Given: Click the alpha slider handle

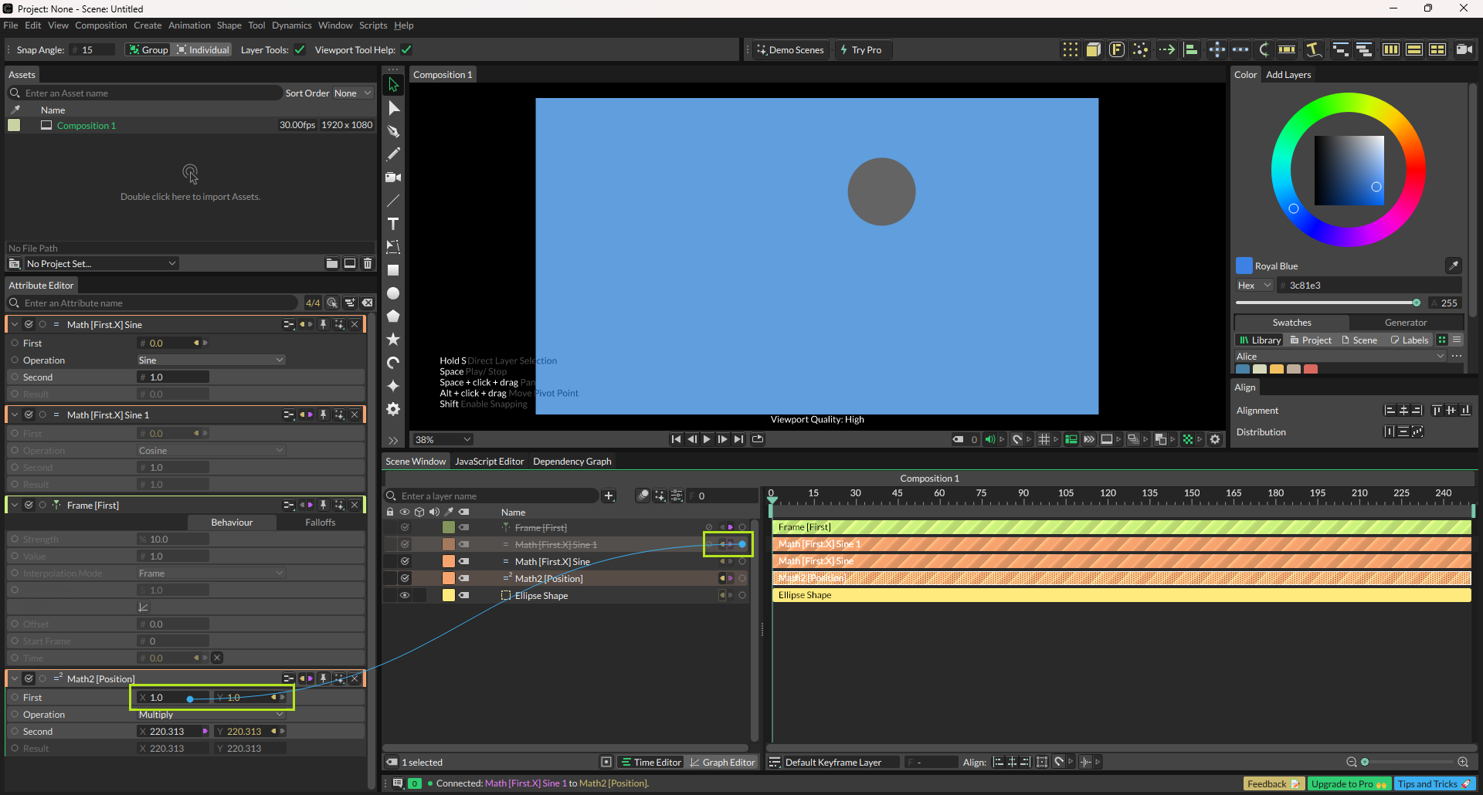Looking at the screenshot, I should coord(1417,303).
